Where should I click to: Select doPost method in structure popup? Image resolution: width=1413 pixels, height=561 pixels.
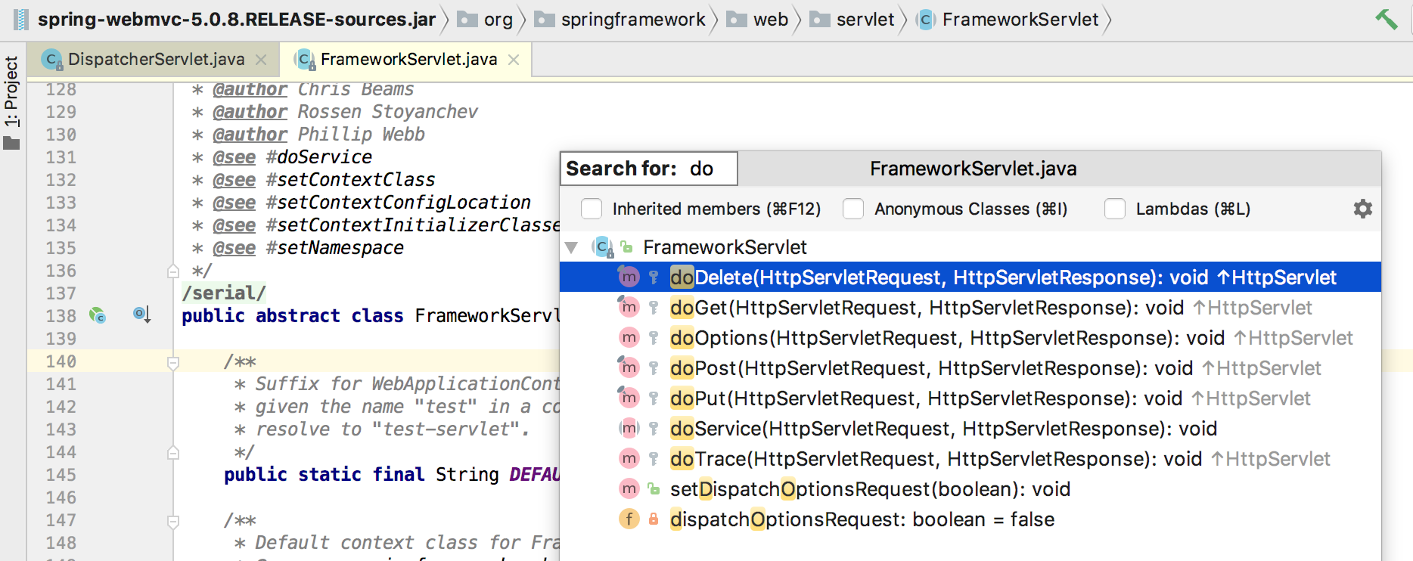970,368
